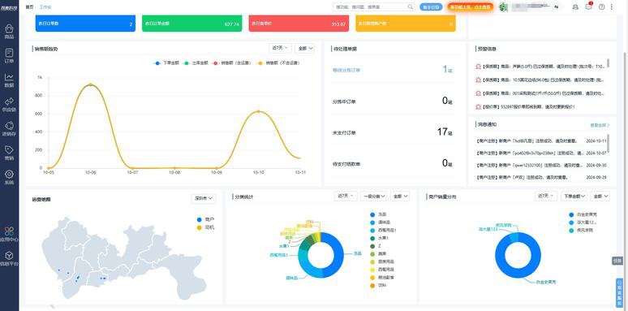The height and width of the screenshot is (311, 628).
Task: Open the 数据 chart icon in sidebar
Action: 9,77
